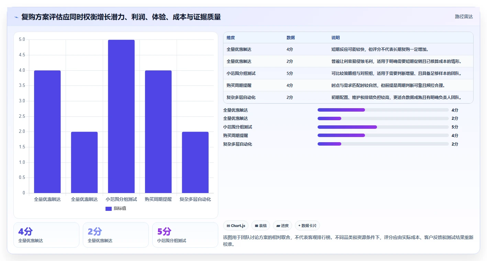Click the 复杂多层自动化 x-axis label below the chart
Viewport: 487px width, 261px height.
[x=195, y=199]
